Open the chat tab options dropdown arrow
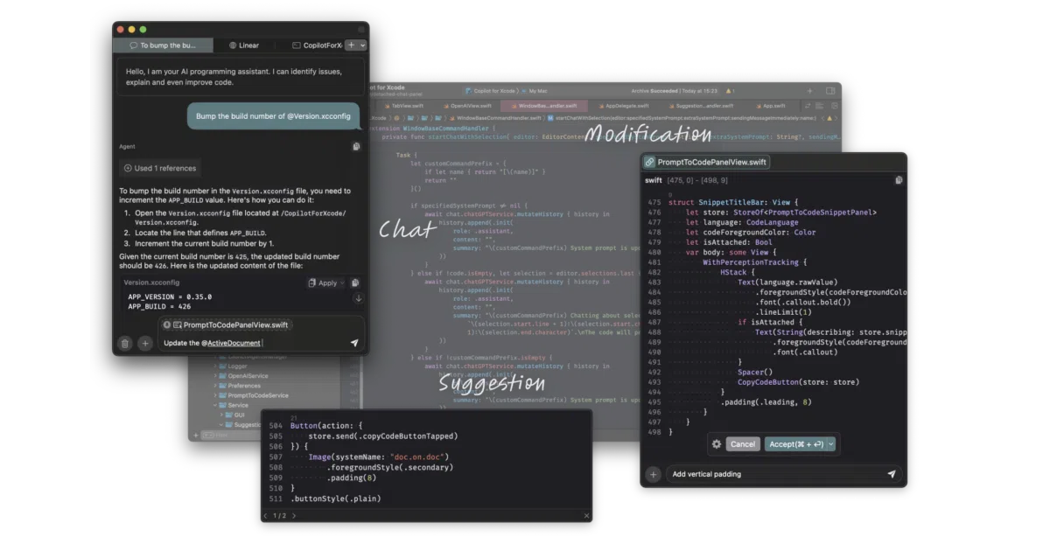This screenshot has height=551, width=1050. pyautogui.click(x=361, y=45)
